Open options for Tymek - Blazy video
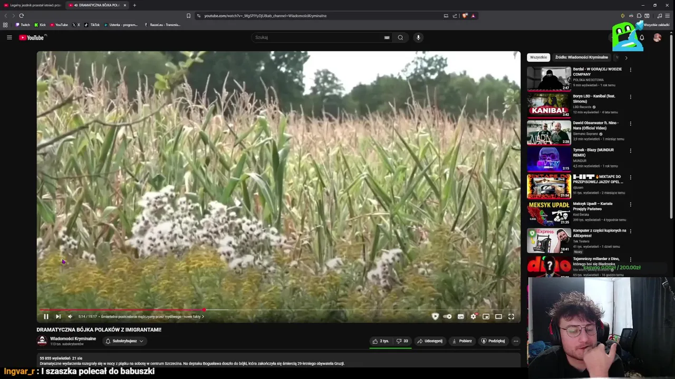 coord(630,150)
